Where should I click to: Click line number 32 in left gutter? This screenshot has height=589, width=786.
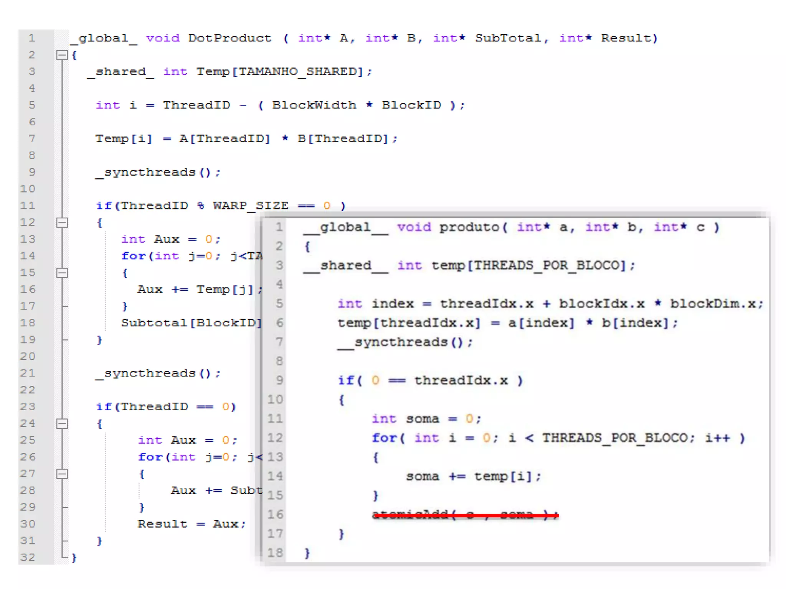tap(28, 557)
